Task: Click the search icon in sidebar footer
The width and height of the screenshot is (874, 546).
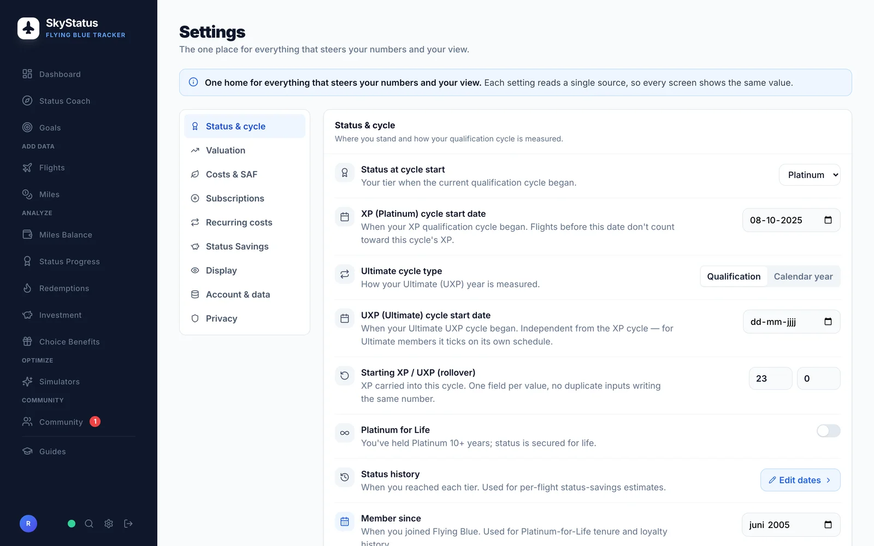Action: coord(89,524)
